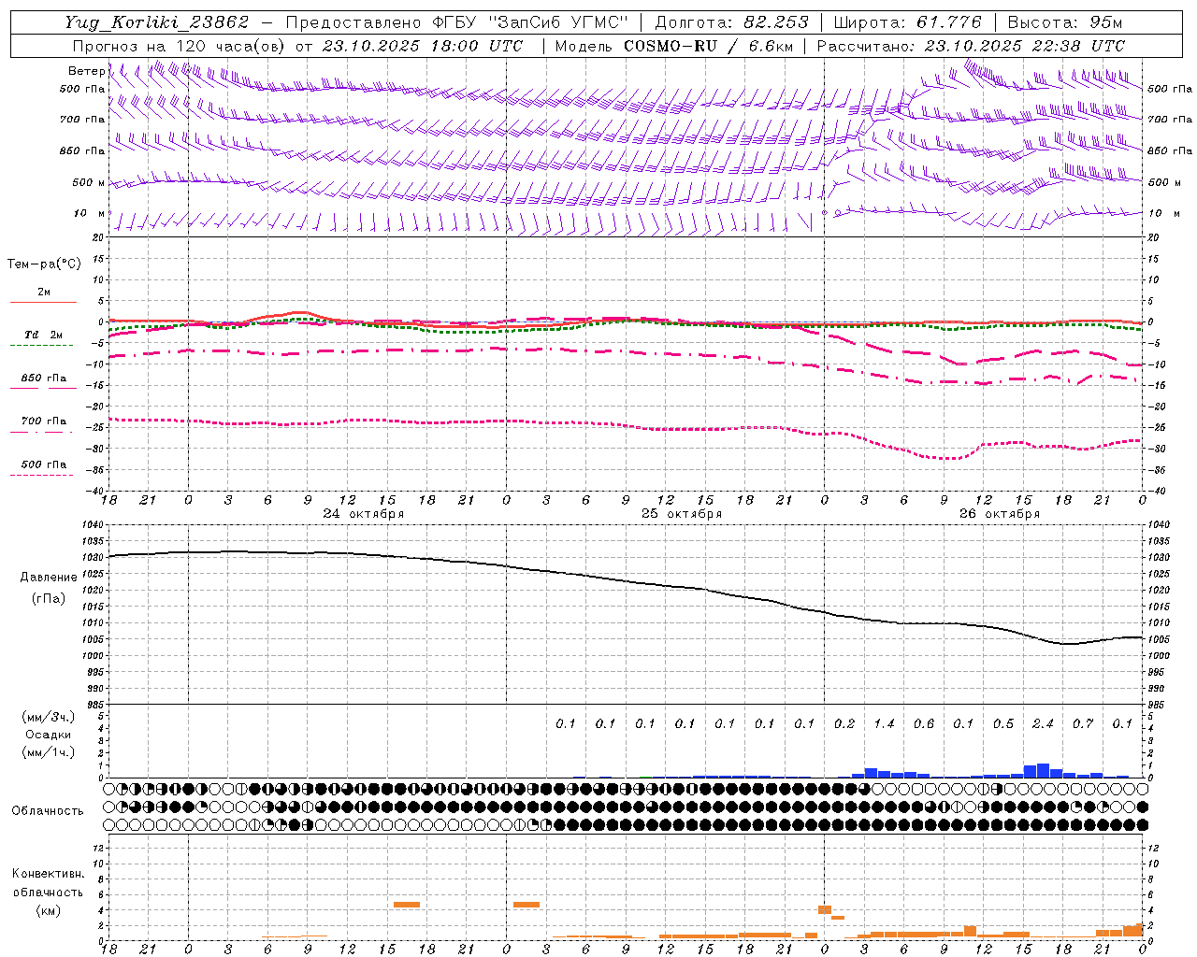Click the station name Yug_Korliki_23862

coord(156,22)
